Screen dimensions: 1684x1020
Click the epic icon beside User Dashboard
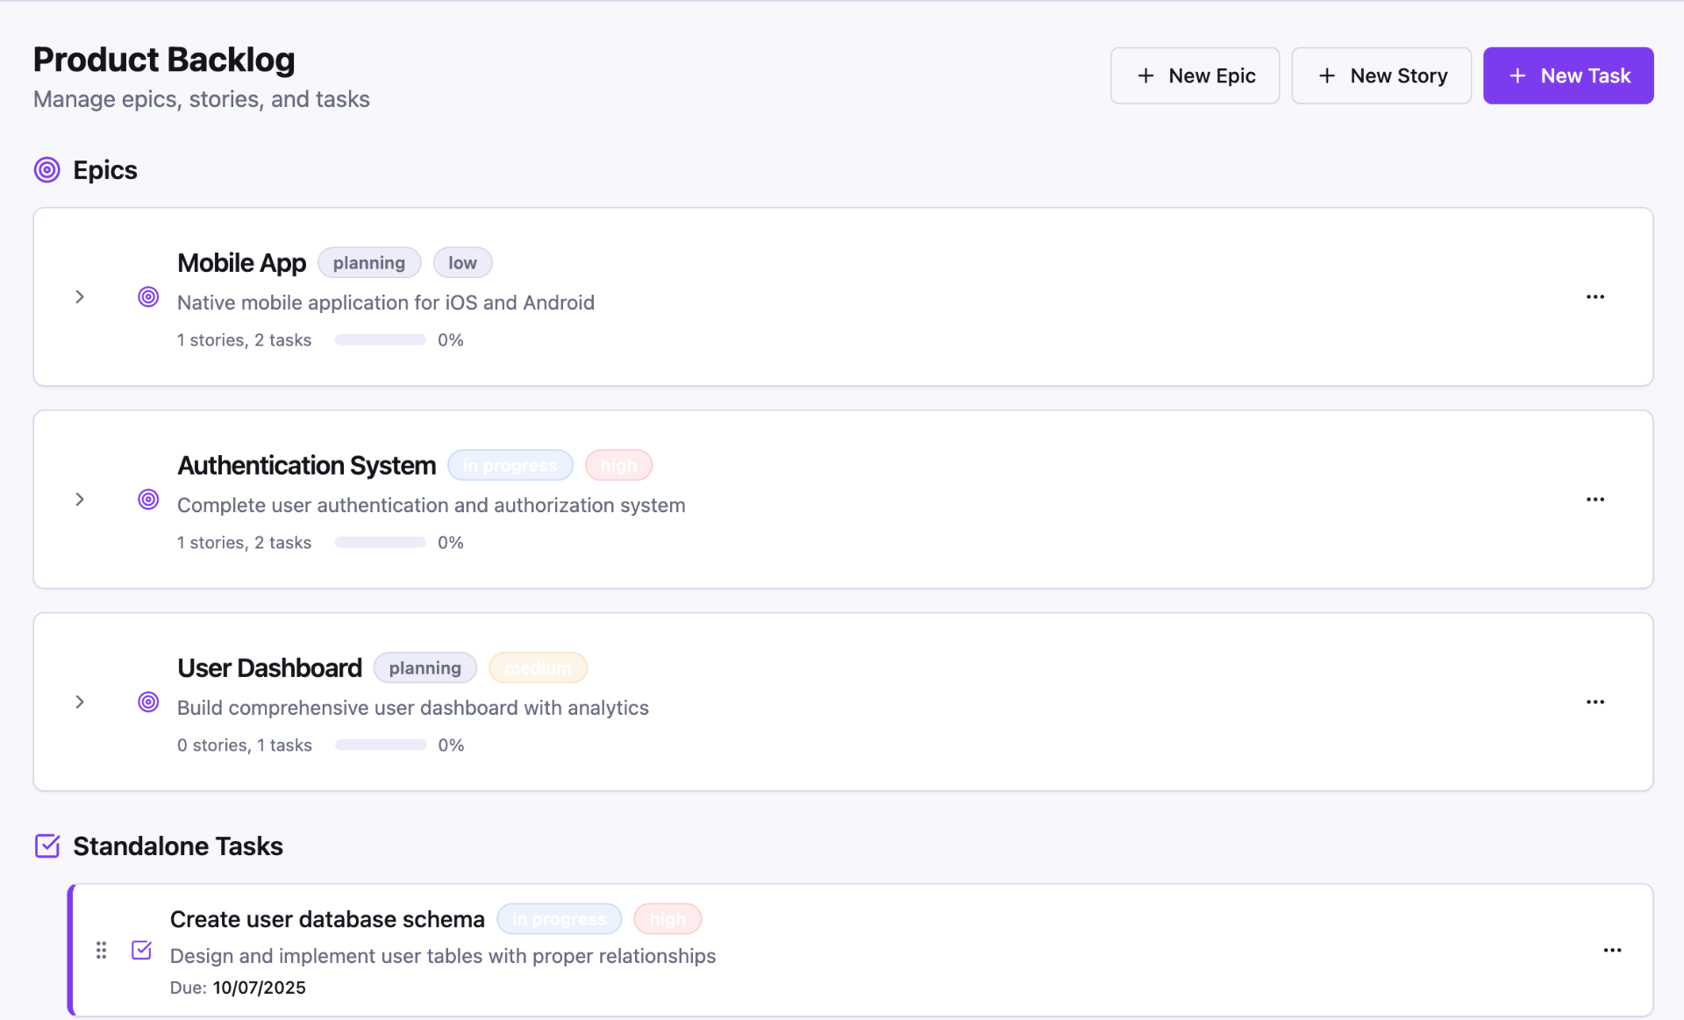147,702
